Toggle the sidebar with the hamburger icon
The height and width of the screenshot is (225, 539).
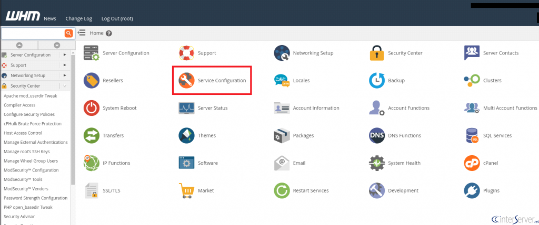(x=82, y=33)
